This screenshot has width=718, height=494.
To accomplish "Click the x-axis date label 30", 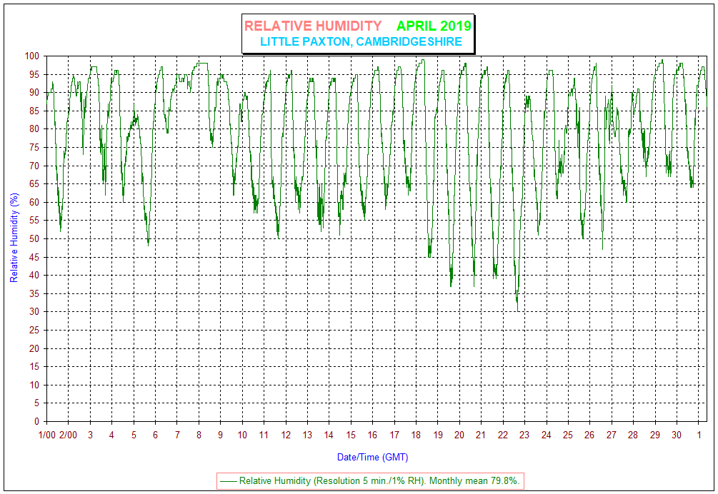I will [677, 435].
